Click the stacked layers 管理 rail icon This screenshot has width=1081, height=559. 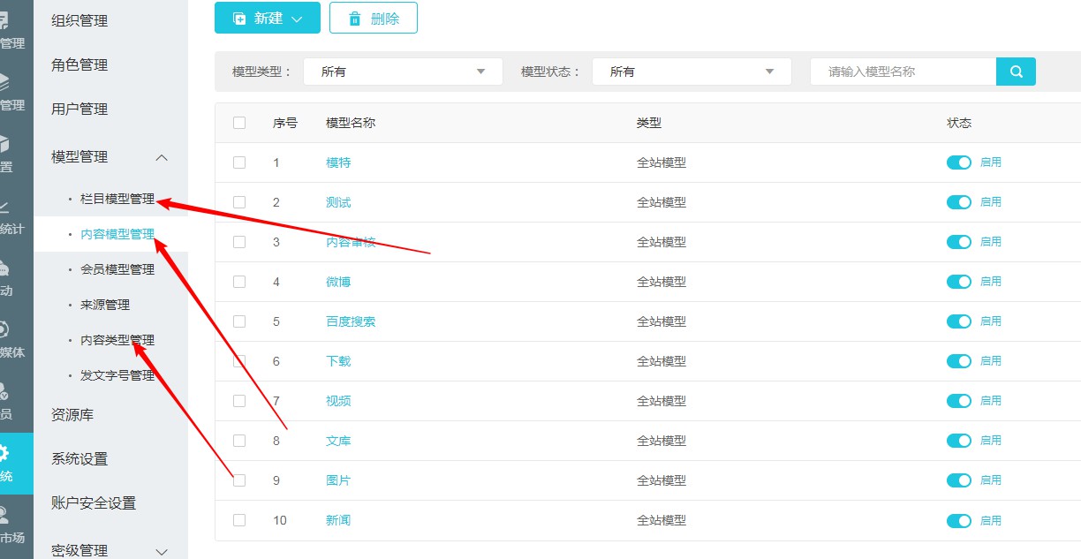(x=5, y=82)
